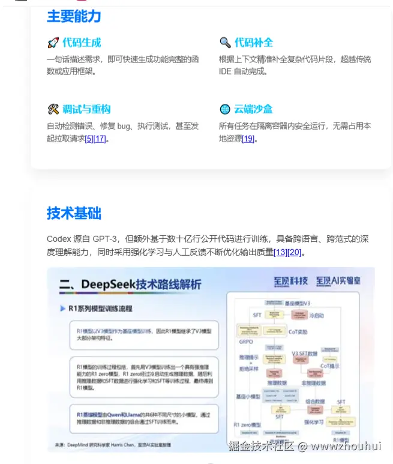
Task: Open citation link [19]
Action: 248,139
